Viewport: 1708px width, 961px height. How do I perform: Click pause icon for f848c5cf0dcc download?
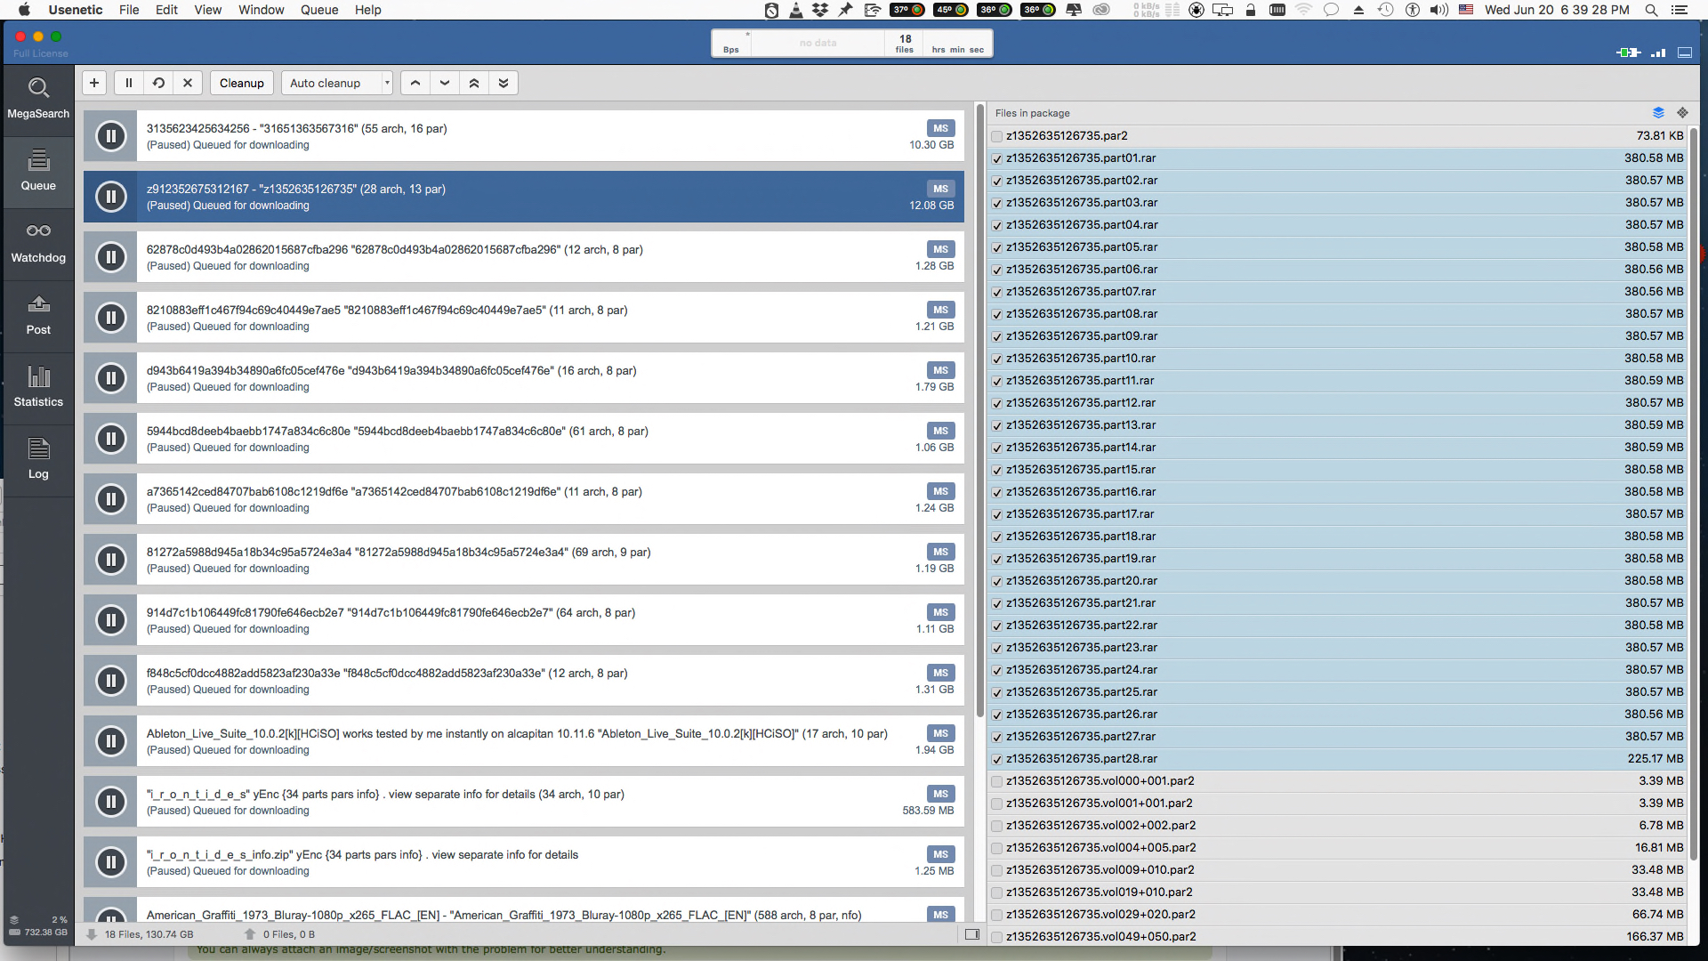click(x=111, y=681)
